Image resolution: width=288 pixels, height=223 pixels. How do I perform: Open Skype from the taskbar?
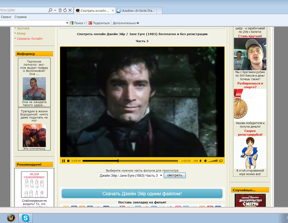point(25,218)
